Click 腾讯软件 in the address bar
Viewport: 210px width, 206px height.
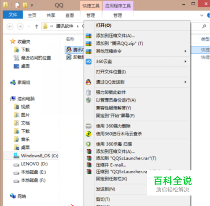tap(65, 26)
